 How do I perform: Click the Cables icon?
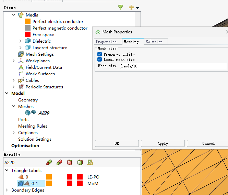pyautogui.click(x=21, y=80)
